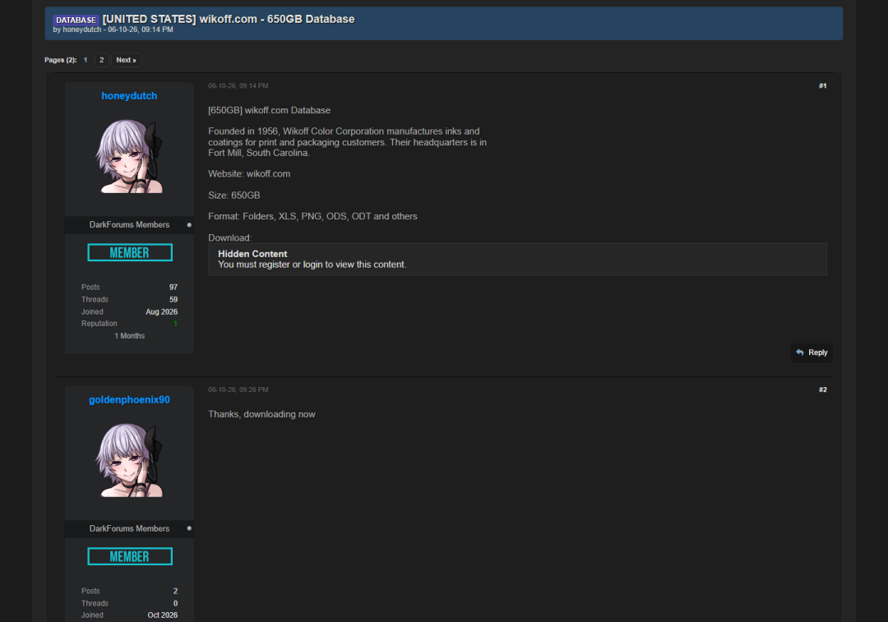Click "DarkForums Members" under honeydutch
888x622 pixels.
(129, 224)
